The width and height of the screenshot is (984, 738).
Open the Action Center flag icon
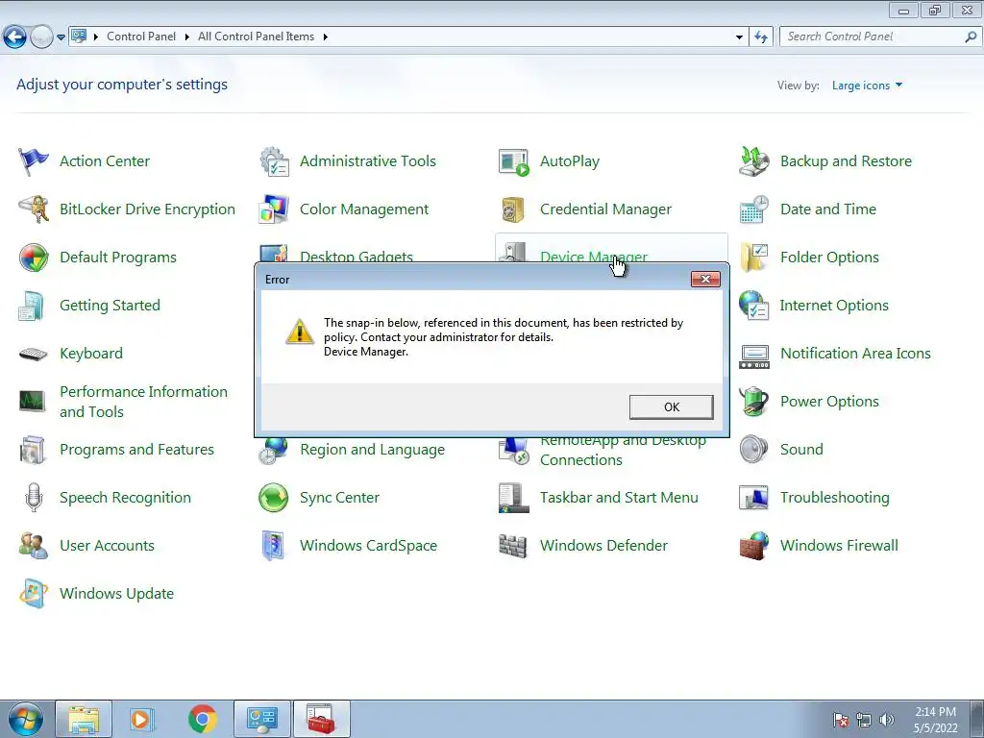click(34, 161)
